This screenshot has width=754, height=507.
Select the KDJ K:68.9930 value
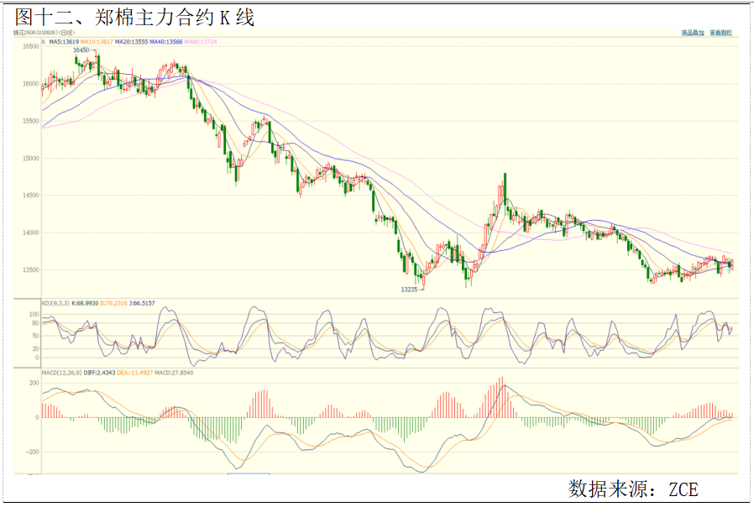pos(86,303)
